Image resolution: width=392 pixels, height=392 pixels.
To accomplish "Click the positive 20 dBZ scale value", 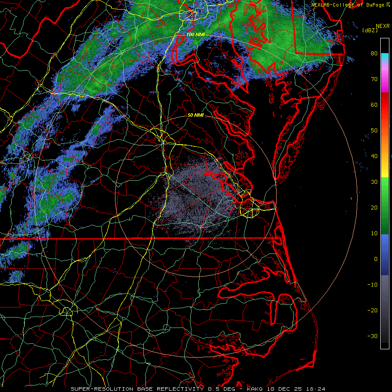I will tap(374, 208).
